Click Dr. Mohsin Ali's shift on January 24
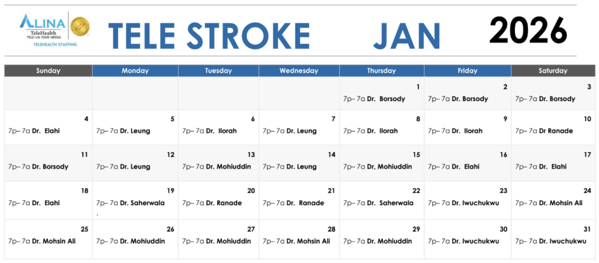The height and width of the screenshot is (263, 599). [549, 203]
